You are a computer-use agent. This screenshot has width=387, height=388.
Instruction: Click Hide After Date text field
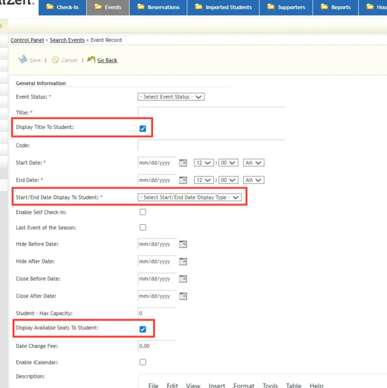(x=157, y=262)
